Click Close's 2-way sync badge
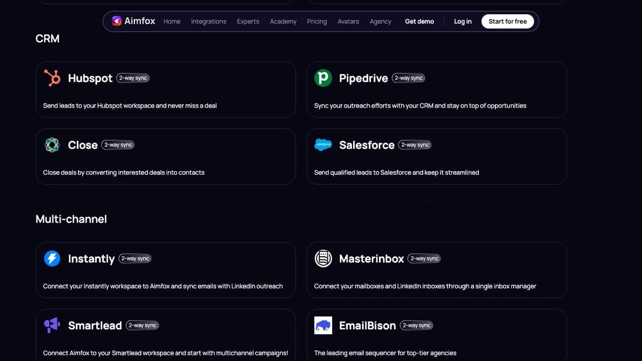This screenshot has width=642, height=361. [x=118, y=145]
